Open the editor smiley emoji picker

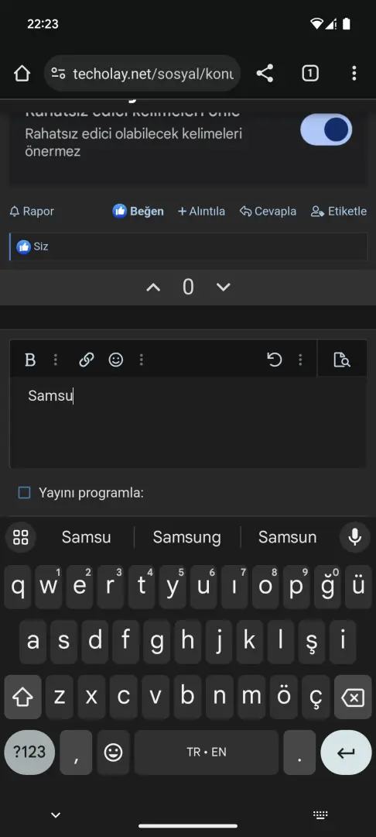(115, 360)
